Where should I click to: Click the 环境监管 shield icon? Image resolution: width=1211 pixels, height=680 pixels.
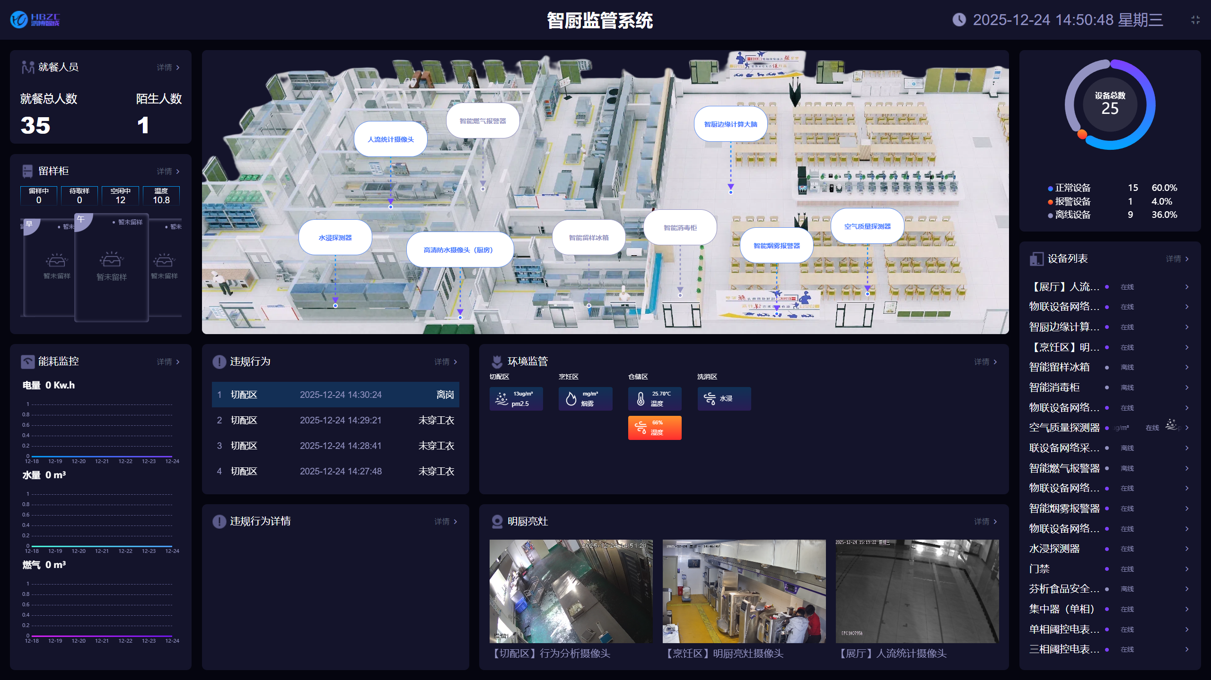497,362
